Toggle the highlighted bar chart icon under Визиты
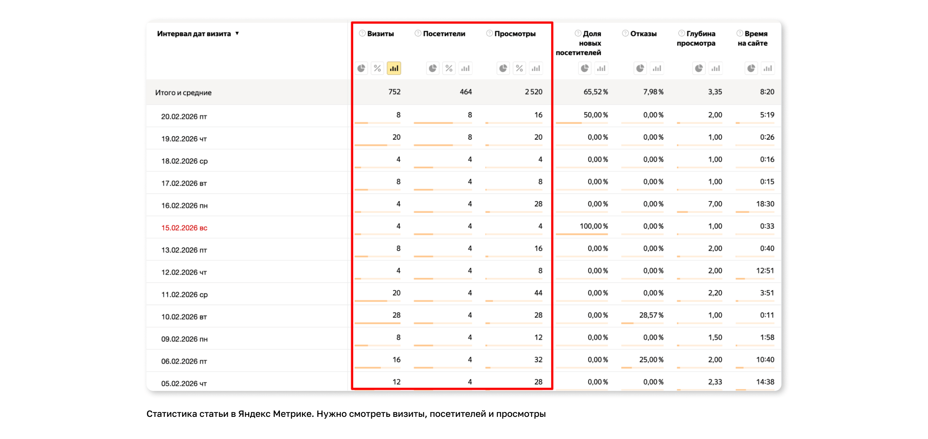This screenshot has width=928, height=439. click(394, 68)
